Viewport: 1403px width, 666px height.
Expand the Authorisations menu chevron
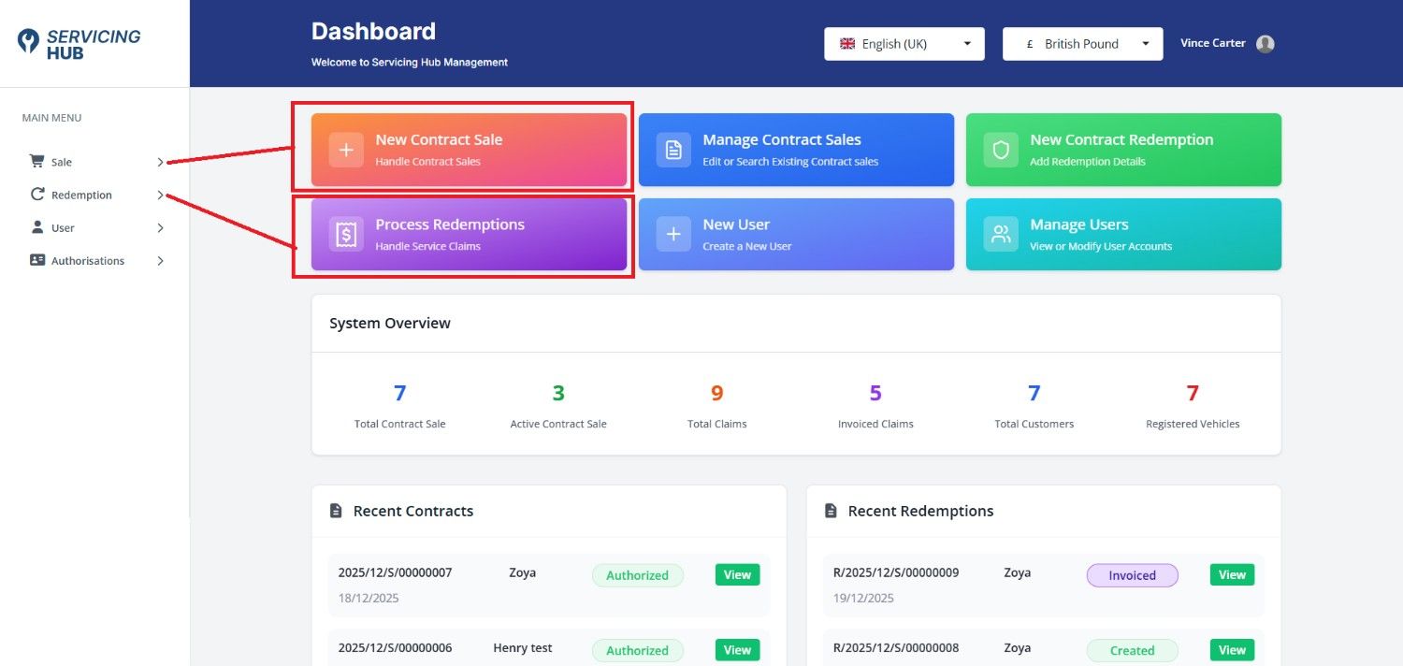coord(160,261)
